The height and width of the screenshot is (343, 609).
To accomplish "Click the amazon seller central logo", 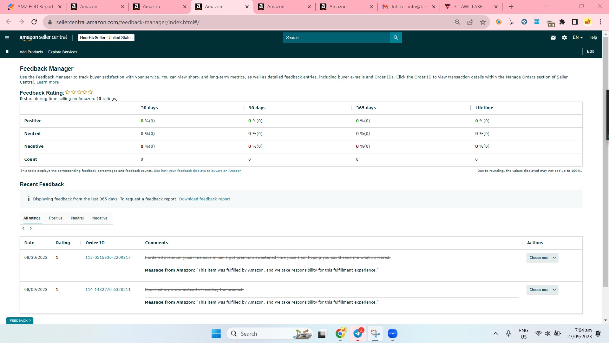I will coord(43,37).
